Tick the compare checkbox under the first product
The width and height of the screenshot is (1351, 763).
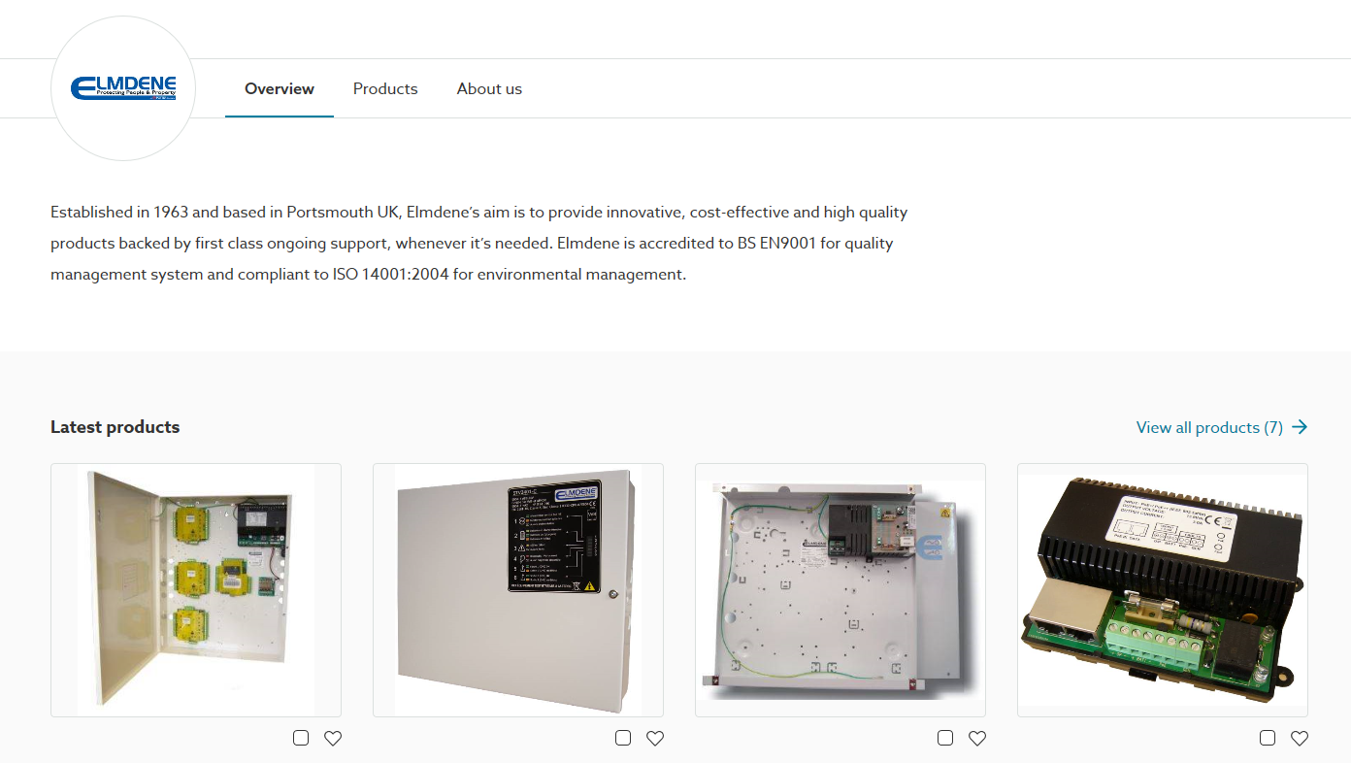pyautogui.click(x=301, y=738)
